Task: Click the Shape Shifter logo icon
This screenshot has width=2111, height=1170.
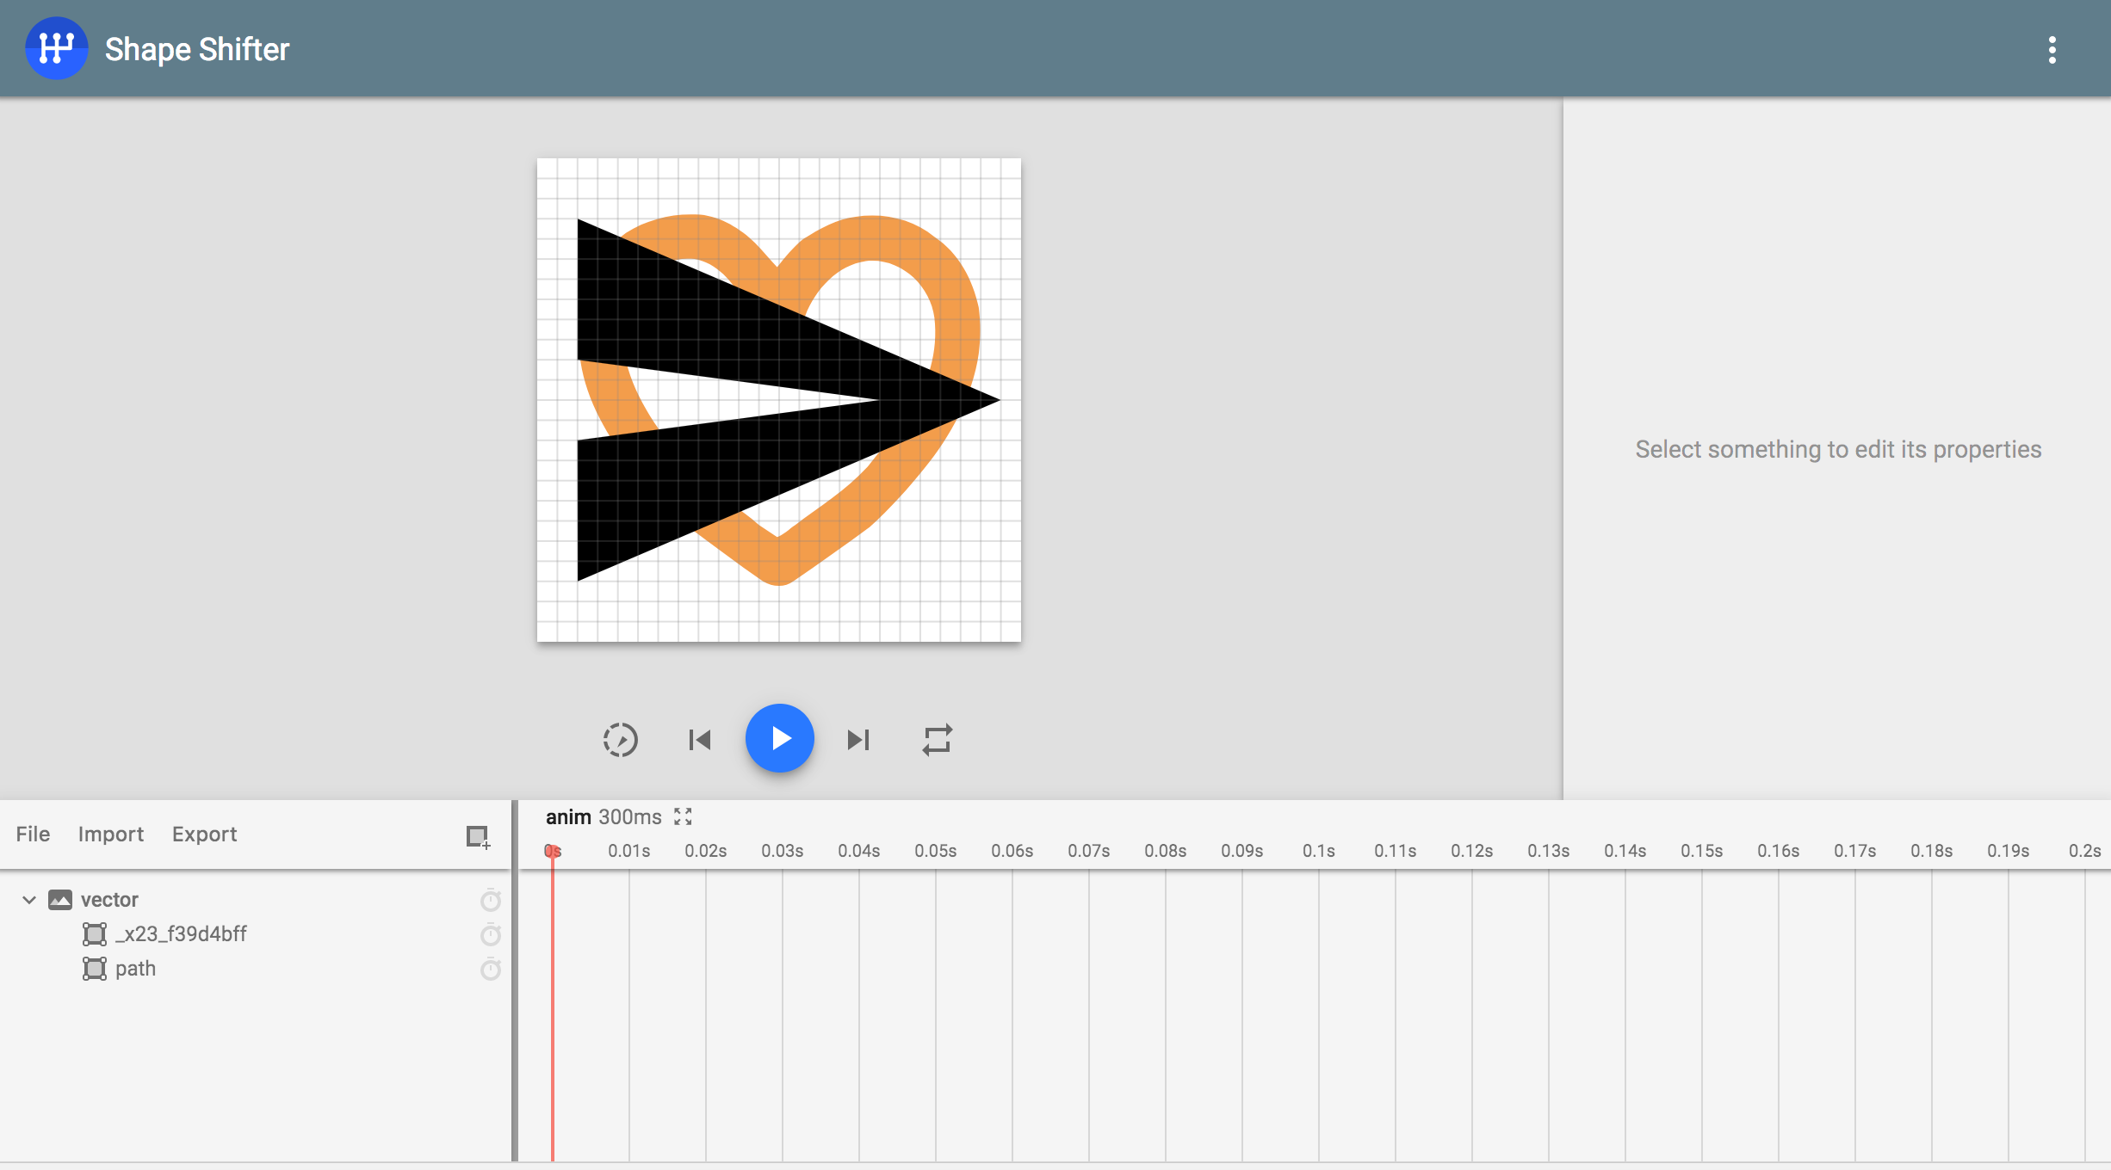Action: tap(56, 48)
